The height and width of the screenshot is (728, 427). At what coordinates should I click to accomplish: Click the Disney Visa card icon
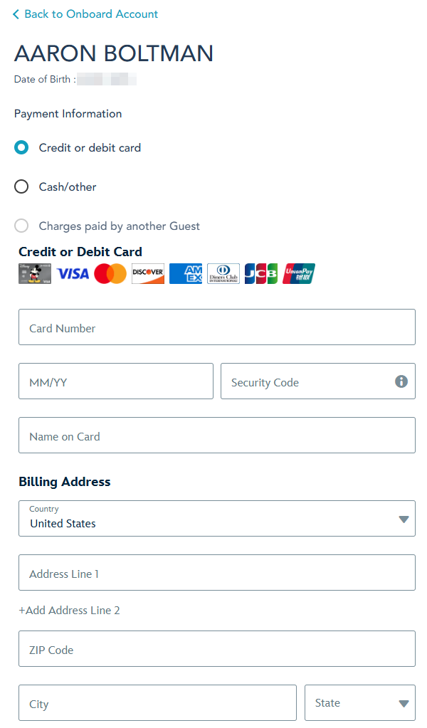(x=35, y=274)
